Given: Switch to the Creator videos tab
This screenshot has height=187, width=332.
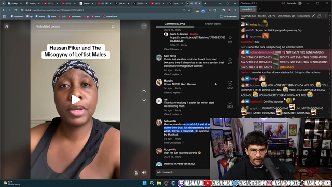Looking at the screenshot, I should click(213, 24).
